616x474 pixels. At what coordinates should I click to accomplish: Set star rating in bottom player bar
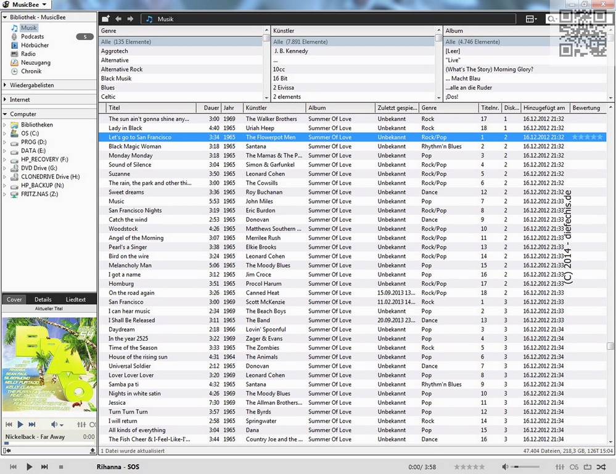(x=469, y=467)
